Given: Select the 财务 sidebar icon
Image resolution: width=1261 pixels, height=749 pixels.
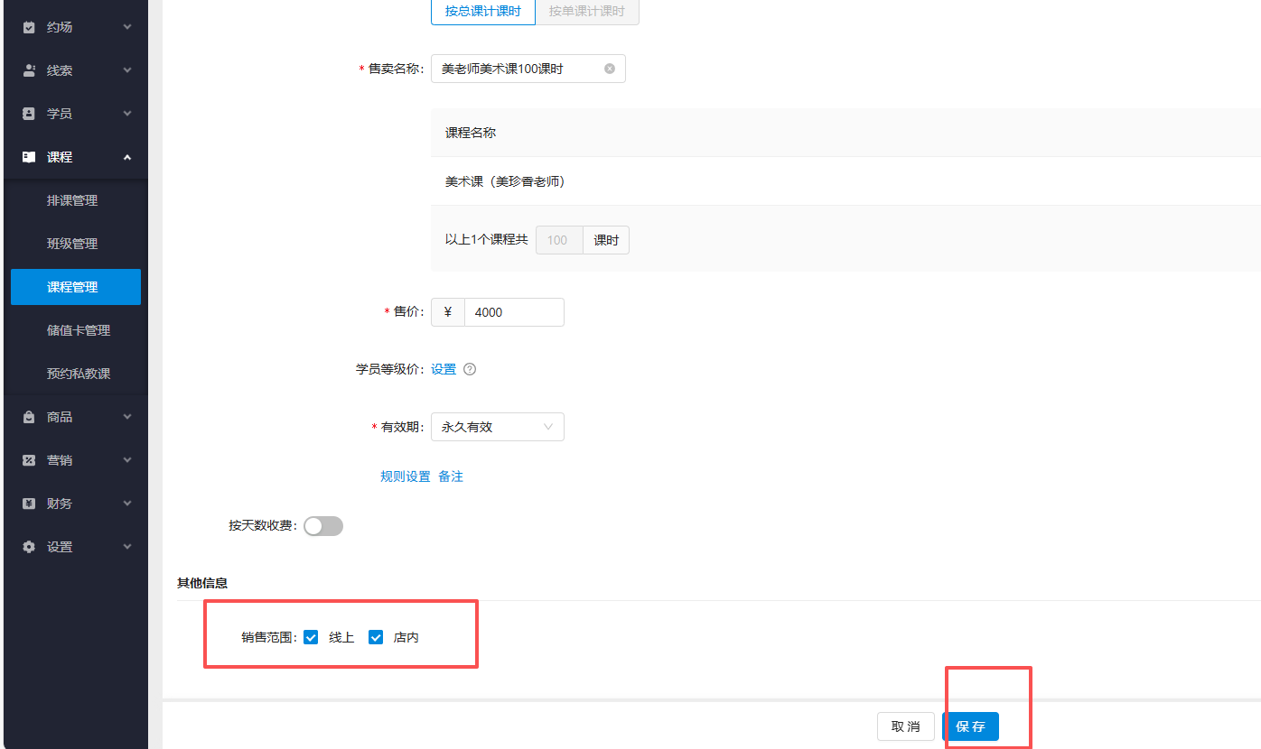Looking at the screenshot, I should [x=28, y=503].
